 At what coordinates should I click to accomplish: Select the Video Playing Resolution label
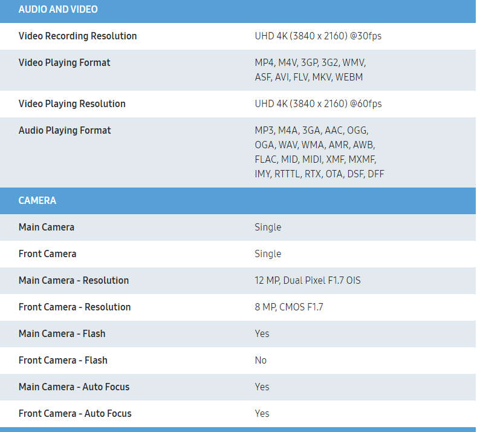(72, 103)
